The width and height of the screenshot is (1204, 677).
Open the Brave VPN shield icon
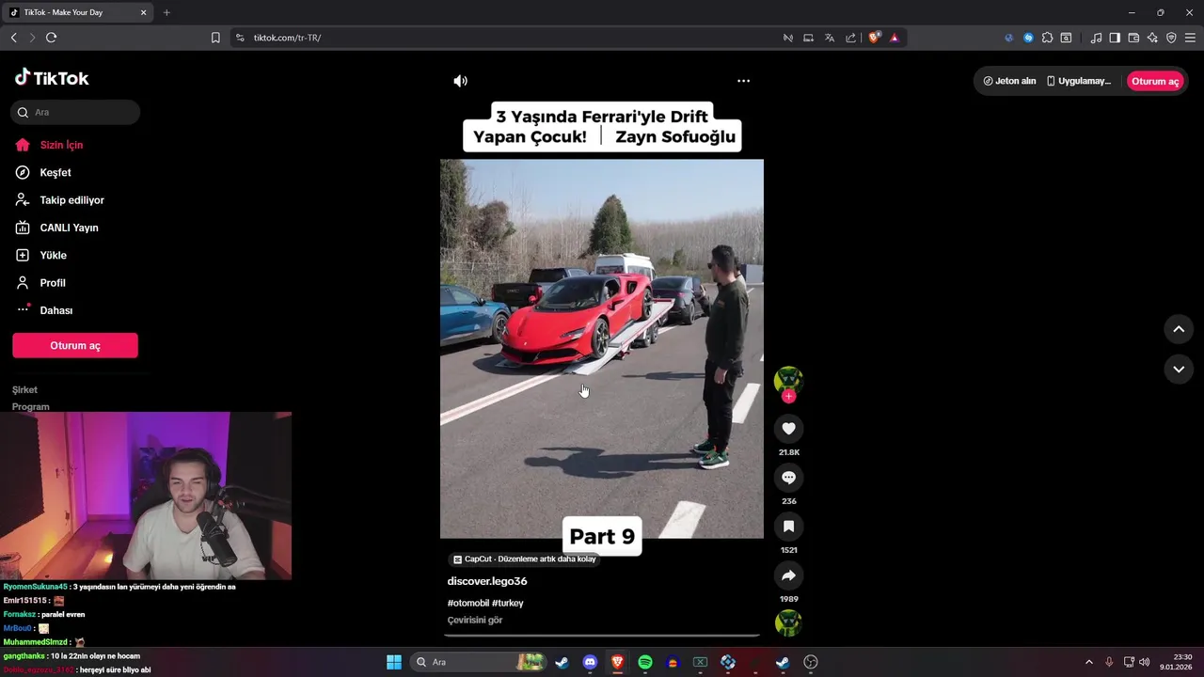[x=1171, y=38]
